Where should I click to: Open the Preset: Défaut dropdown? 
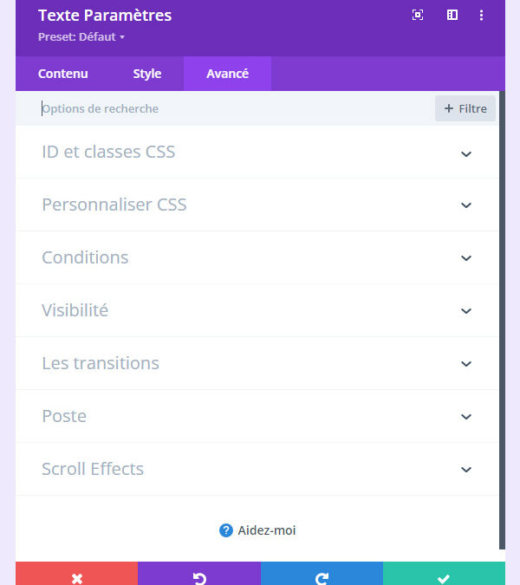tap(81, 37)
